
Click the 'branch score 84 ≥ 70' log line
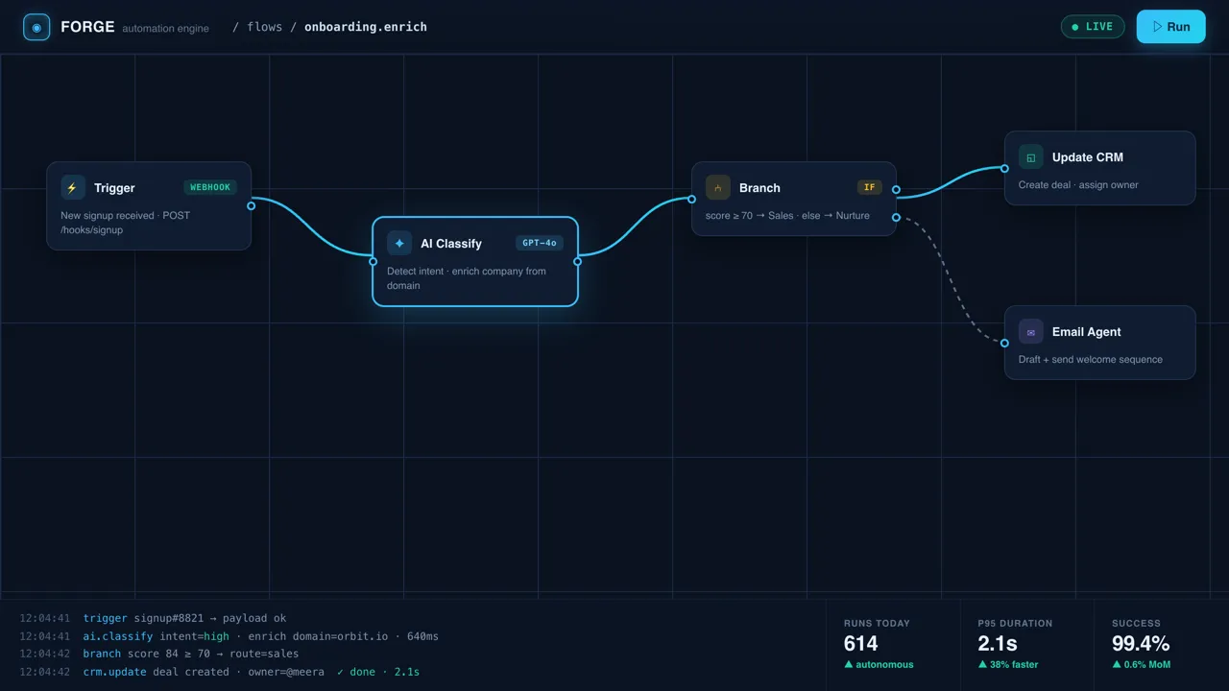(159, 654)
